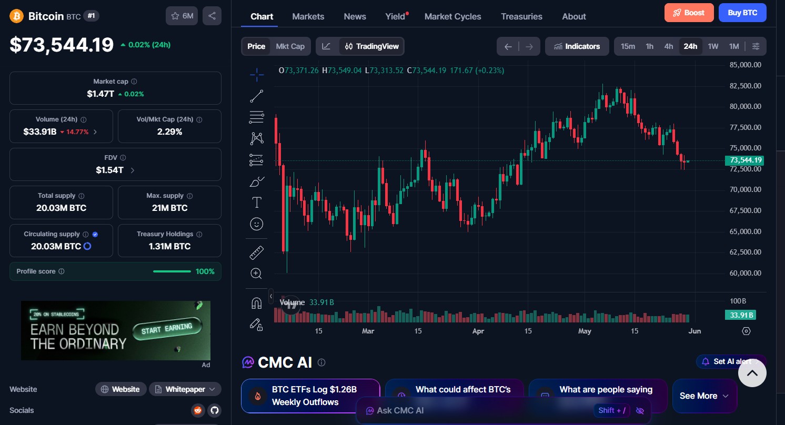The width and height of the screenshot is (785, 425).
Task: Open the About tab
Action: tap(574, 16)
